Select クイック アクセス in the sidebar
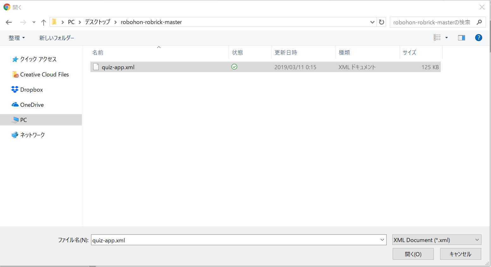Image resolution: width=491 pixels, height=267 pixels. (x=38, y=59)
